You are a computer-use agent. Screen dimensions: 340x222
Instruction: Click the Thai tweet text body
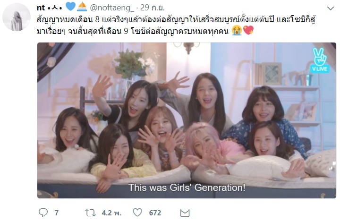[176, 26]
